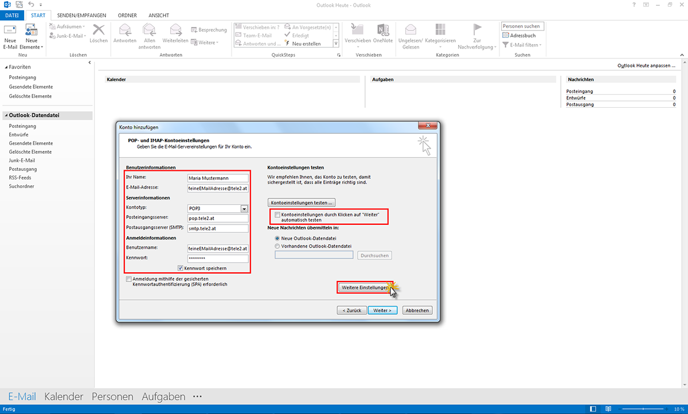Switch to Personen navigation
The image size is (688, 414).
[x=112, y=396]
